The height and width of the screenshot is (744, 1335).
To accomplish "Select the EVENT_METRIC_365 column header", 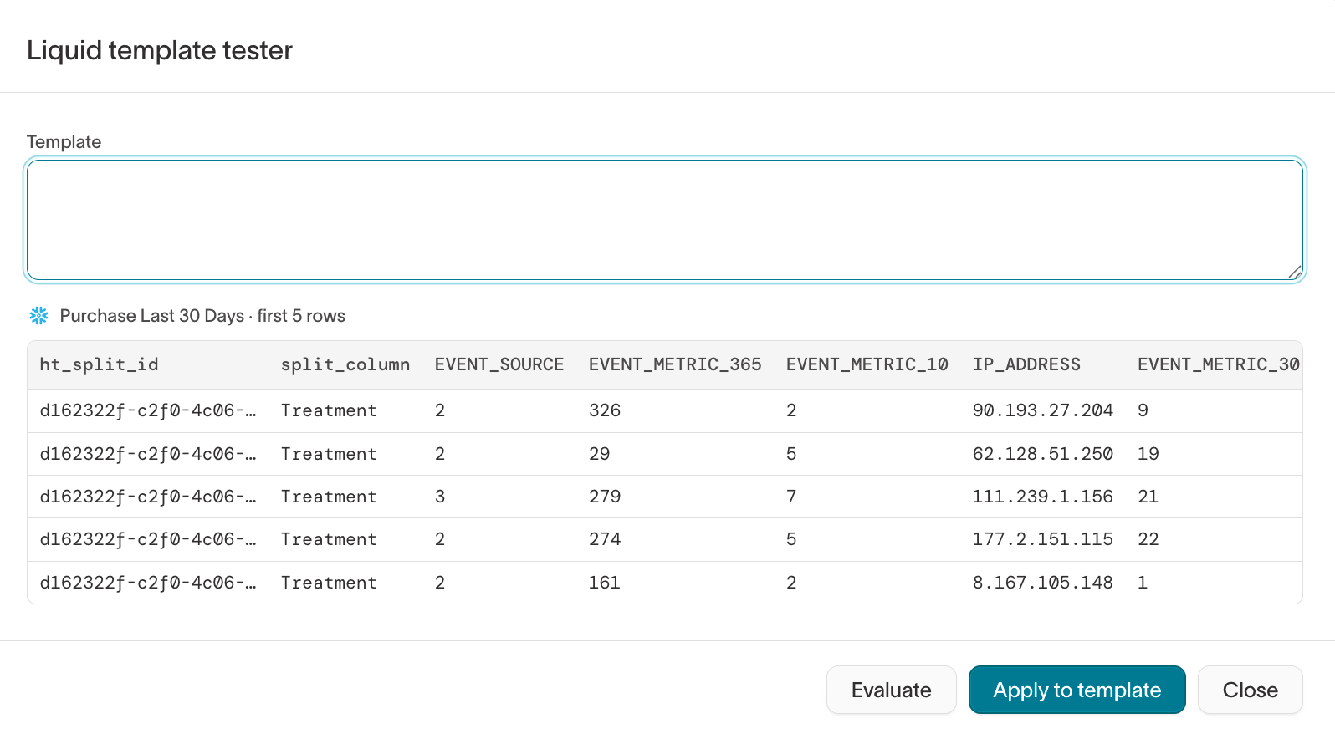I will pos(675,364).
